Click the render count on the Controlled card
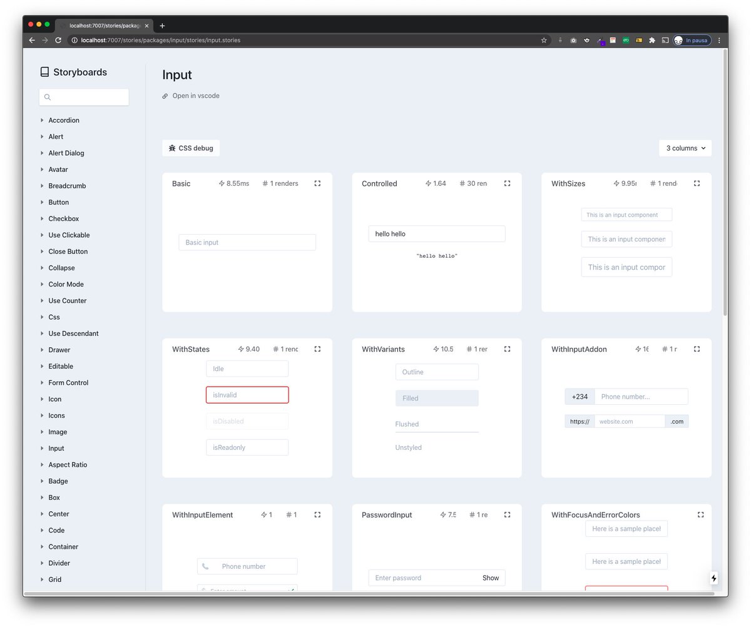This screenshot has width=751, height=627. (x=473, y=183)
